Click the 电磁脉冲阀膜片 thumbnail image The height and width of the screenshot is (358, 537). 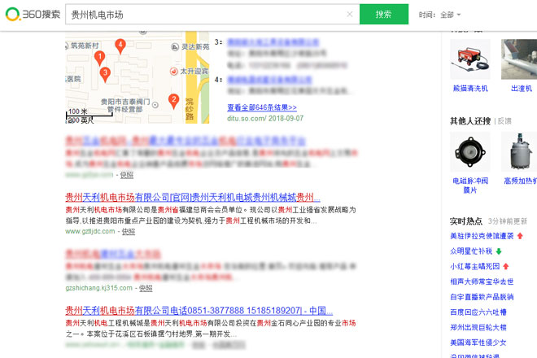[x=470, y=152]
